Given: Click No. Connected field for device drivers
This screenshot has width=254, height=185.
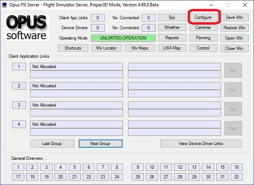Looking at the screenshot, I should pyautogui.click(x=149, y=28).
